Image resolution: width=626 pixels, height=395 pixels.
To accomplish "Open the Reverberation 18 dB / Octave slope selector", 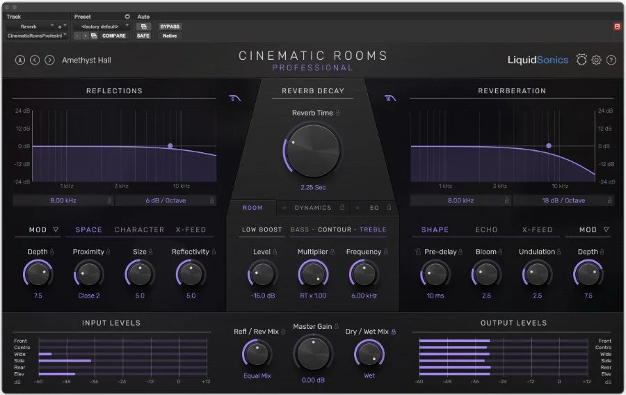I will pos(563,200).
